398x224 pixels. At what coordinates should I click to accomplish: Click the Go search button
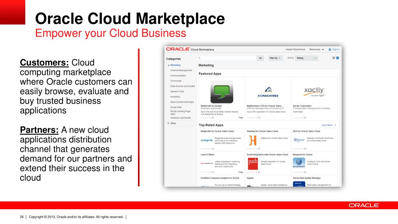[260, 58]
